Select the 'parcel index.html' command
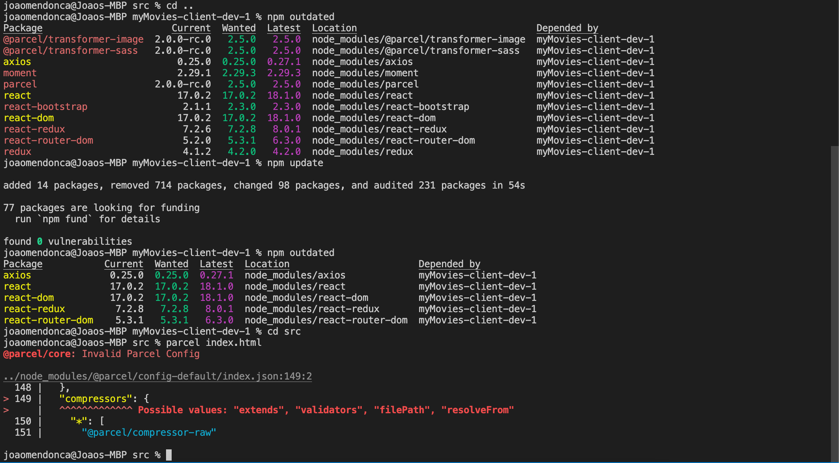 214,343
